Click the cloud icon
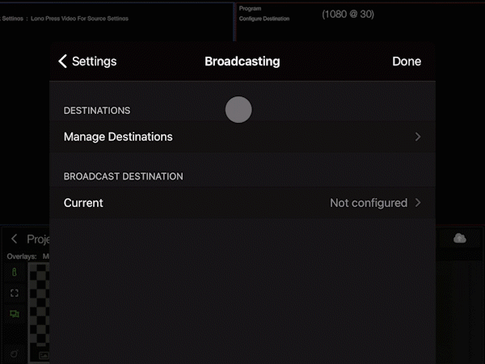Image resolution: width=485 pixels, height=364 pixels. [460, 238]
